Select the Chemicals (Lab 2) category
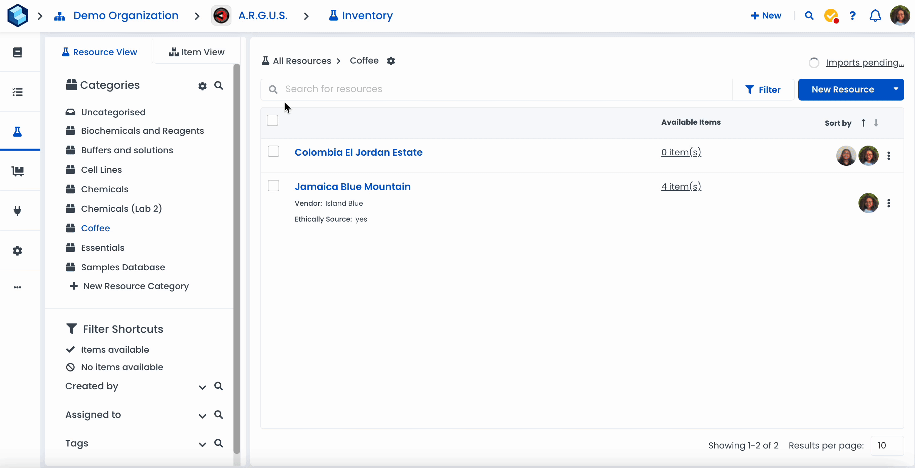This screenshot has width=915, height=468. tap(121, 208)
